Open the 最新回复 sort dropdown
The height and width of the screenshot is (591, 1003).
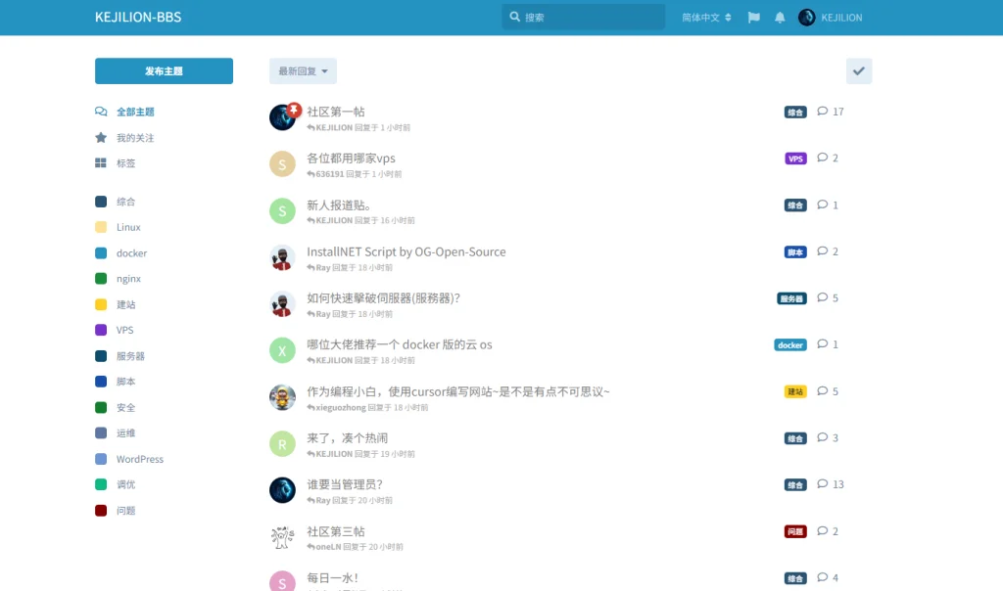click(x=301, y=70)
